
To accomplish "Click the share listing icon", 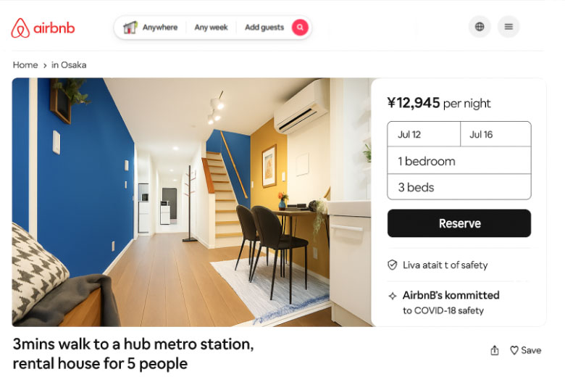I will [495, 350].
